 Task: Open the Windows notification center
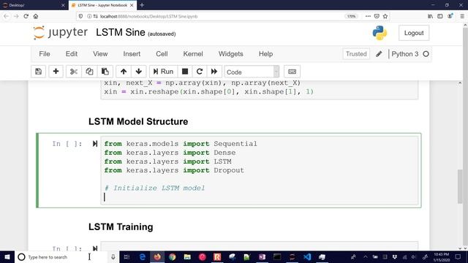(458, 257)
